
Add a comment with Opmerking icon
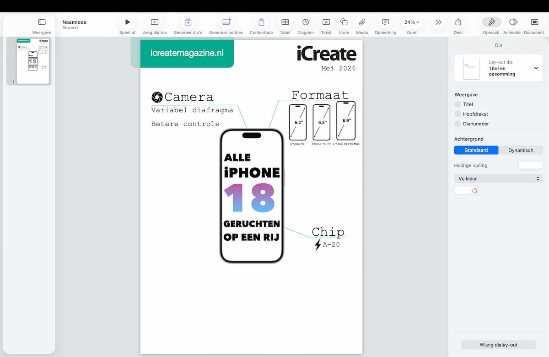pos(386,22)
